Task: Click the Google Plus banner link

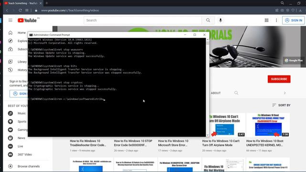Action: pos(294,61)
